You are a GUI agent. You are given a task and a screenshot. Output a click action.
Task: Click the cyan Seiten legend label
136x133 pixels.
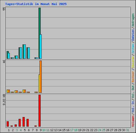tap(133, 49)
